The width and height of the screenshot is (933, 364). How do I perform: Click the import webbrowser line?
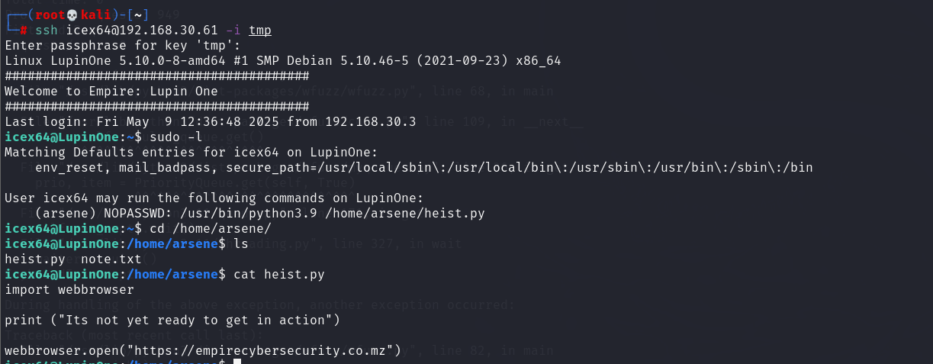coord(69,289)
